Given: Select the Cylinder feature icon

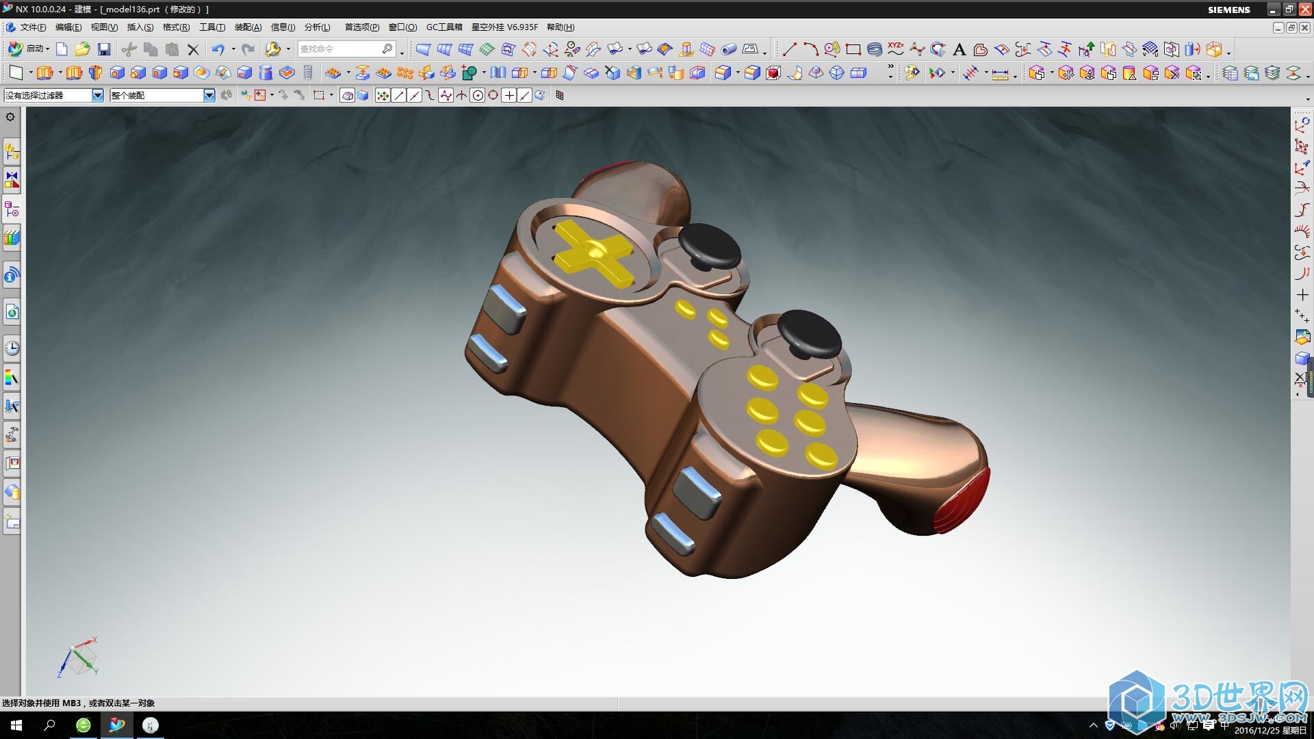Looking at the screenshot, I should coord(266,73).
